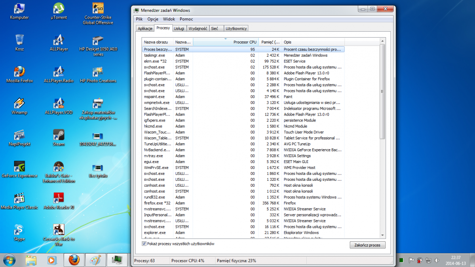Select the explorer.exe process row
The height and width of the screenshot is (267, 475).
click(243, 233)
